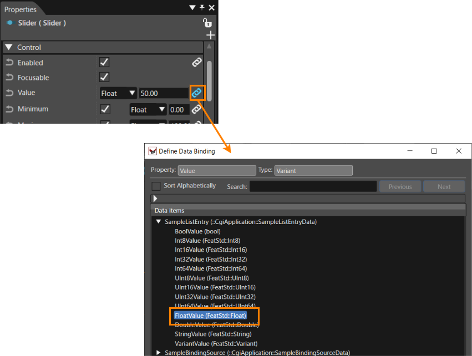Screen dimensions: 472x356
Task: Close the Properties panel
Action: 212,8
